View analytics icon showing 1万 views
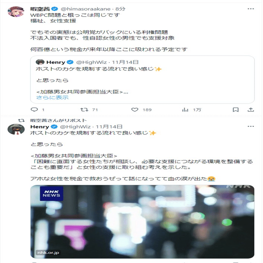The height and width of the screenshot is (263, 263). coord(185,110)
